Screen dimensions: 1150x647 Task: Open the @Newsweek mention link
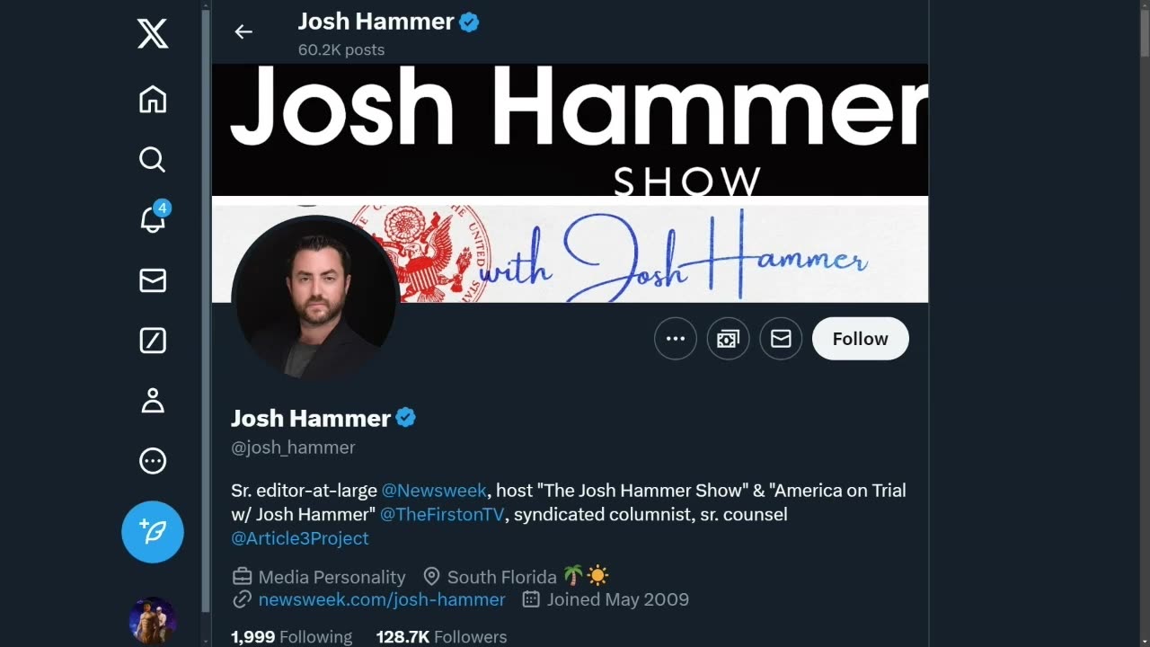[x=434, y=491]
